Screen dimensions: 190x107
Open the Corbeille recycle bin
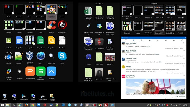5,97
